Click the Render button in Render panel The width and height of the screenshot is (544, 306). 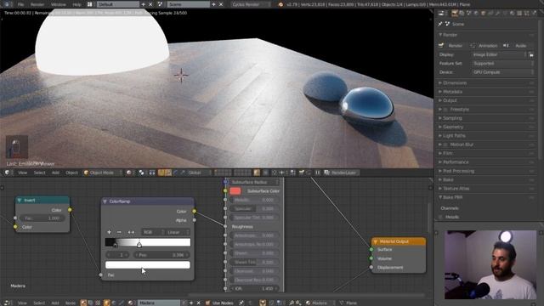[x=452, y=45]
